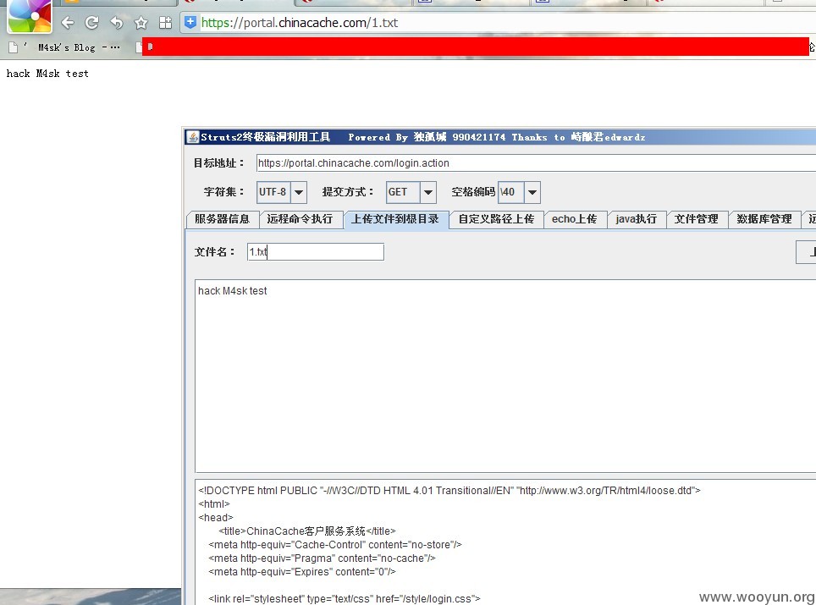Viewport: 816px width, 605px height.
Task: Click the Pragma no-cache meta line
Action: coord(323,558)
